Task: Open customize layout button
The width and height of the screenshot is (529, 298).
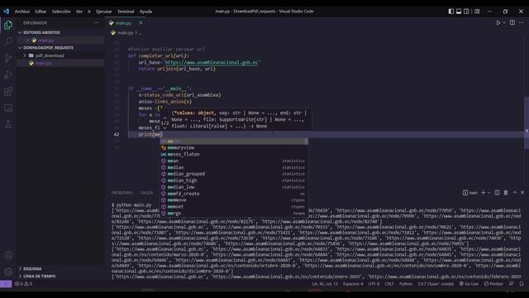Action: coord(477,11)
